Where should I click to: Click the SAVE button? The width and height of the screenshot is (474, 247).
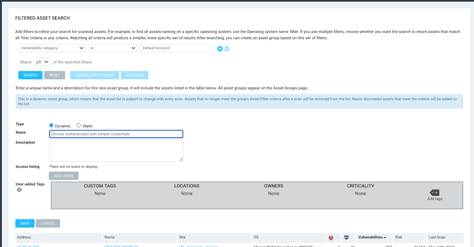[x=25, y=223]
